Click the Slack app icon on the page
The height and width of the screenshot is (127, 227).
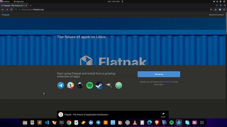pos(70,85)
